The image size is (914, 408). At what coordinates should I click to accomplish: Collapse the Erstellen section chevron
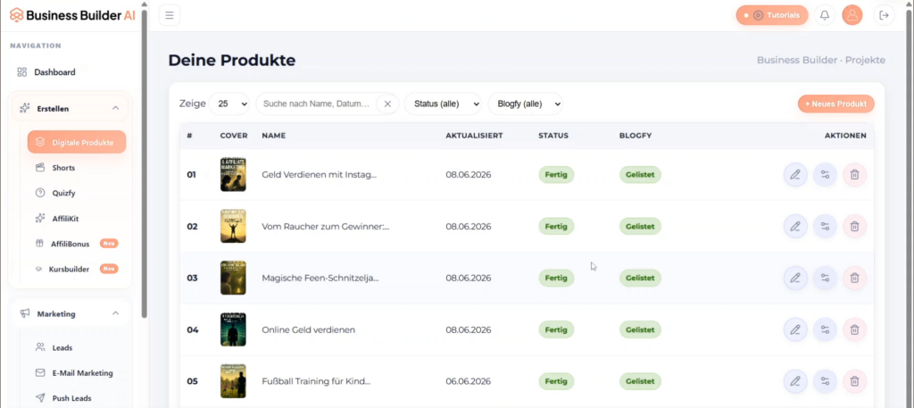tap(115, 108)
